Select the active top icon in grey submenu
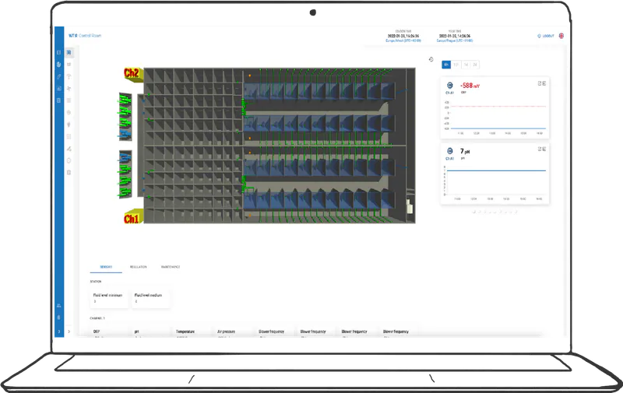623x393 pixels. 69,53
